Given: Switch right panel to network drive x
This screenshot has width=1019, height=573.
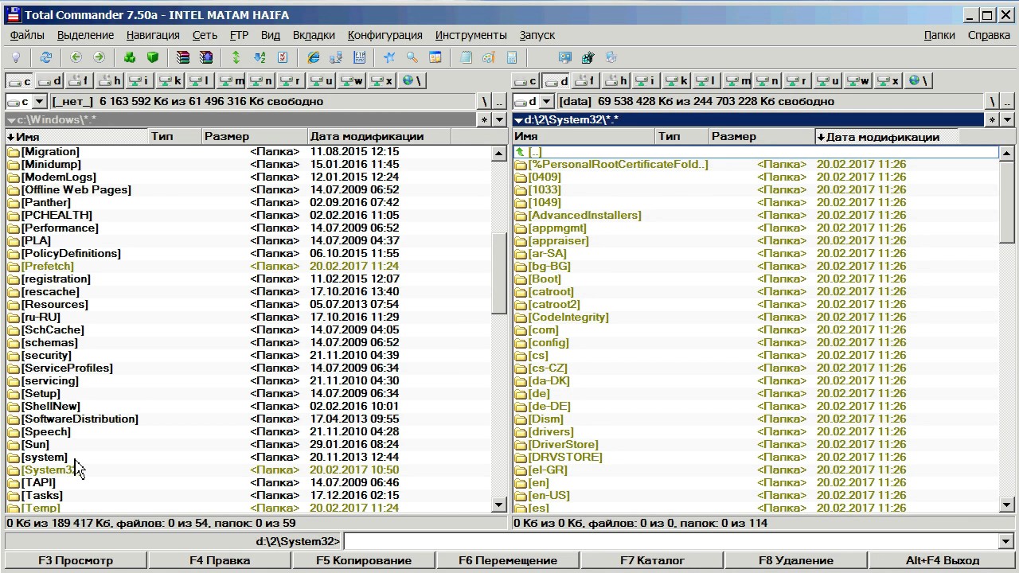Looking at the screenshot, I should [x=888, y=80].
